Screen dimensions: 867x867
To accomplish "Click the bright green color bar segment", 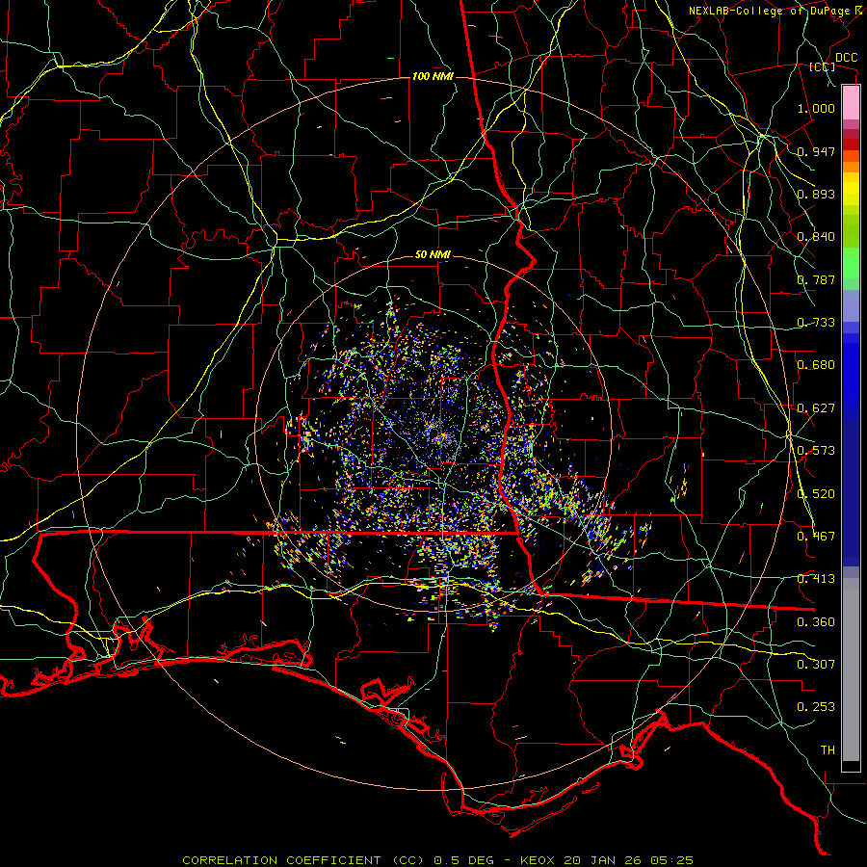I will point(851,263).
